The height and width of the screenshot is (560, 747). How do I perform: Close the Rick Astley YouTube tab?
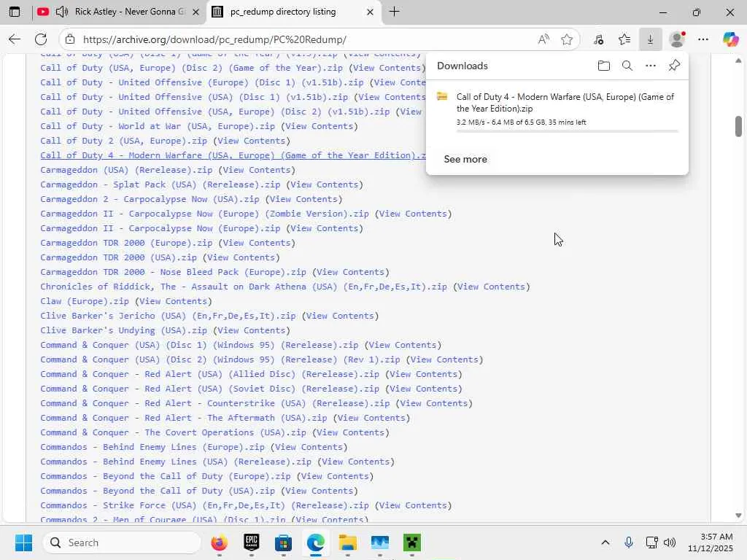pos(196,12)
